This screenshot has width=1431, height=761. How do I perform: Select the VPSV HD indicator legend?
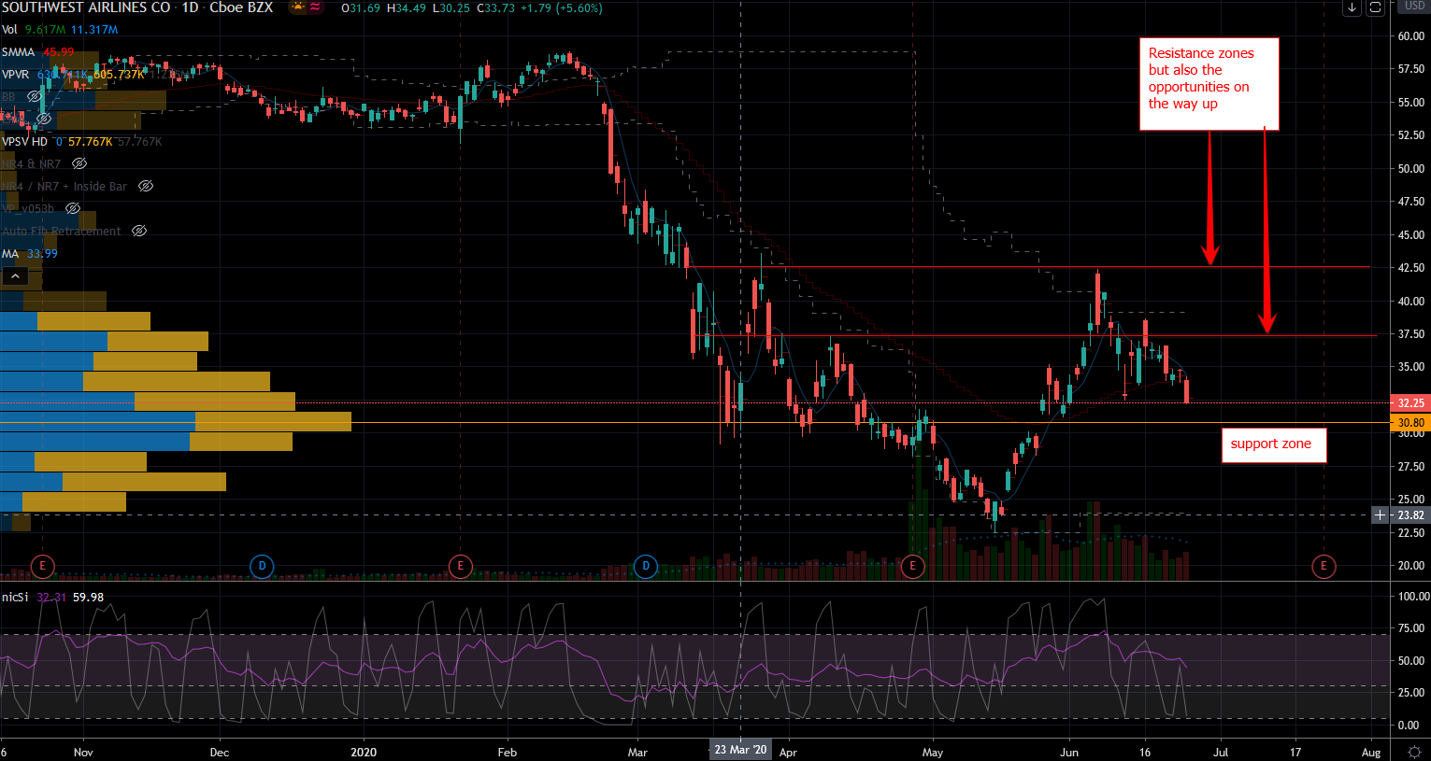[24, 142]
